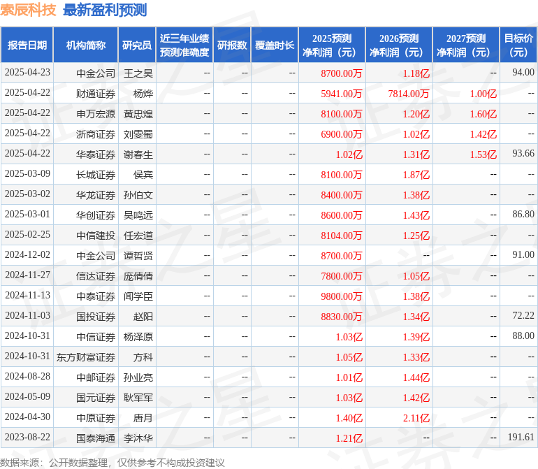The height and width of the screenshot is (469, 538).
Task: Click 2026 profit value 7814.00万
Action: (x=409, y=94)
